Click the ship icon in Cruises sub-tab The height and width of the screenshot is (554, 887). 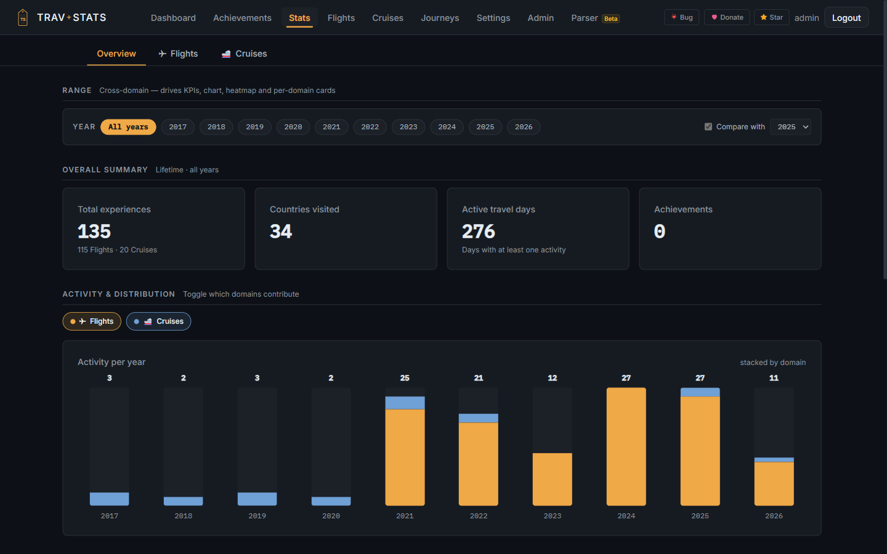coord(226,54)
